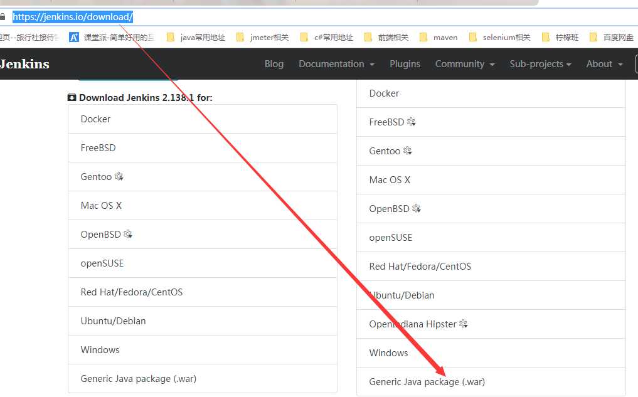Image resolution: width=638 pixels, height=397 pixels.
Task: Click gear icon next to left Gentoo
Action: tap(119, 176)
